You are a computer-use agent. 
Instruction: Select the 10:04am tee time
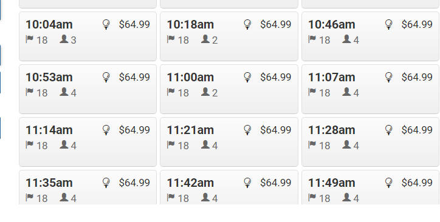tap(88, 36)
